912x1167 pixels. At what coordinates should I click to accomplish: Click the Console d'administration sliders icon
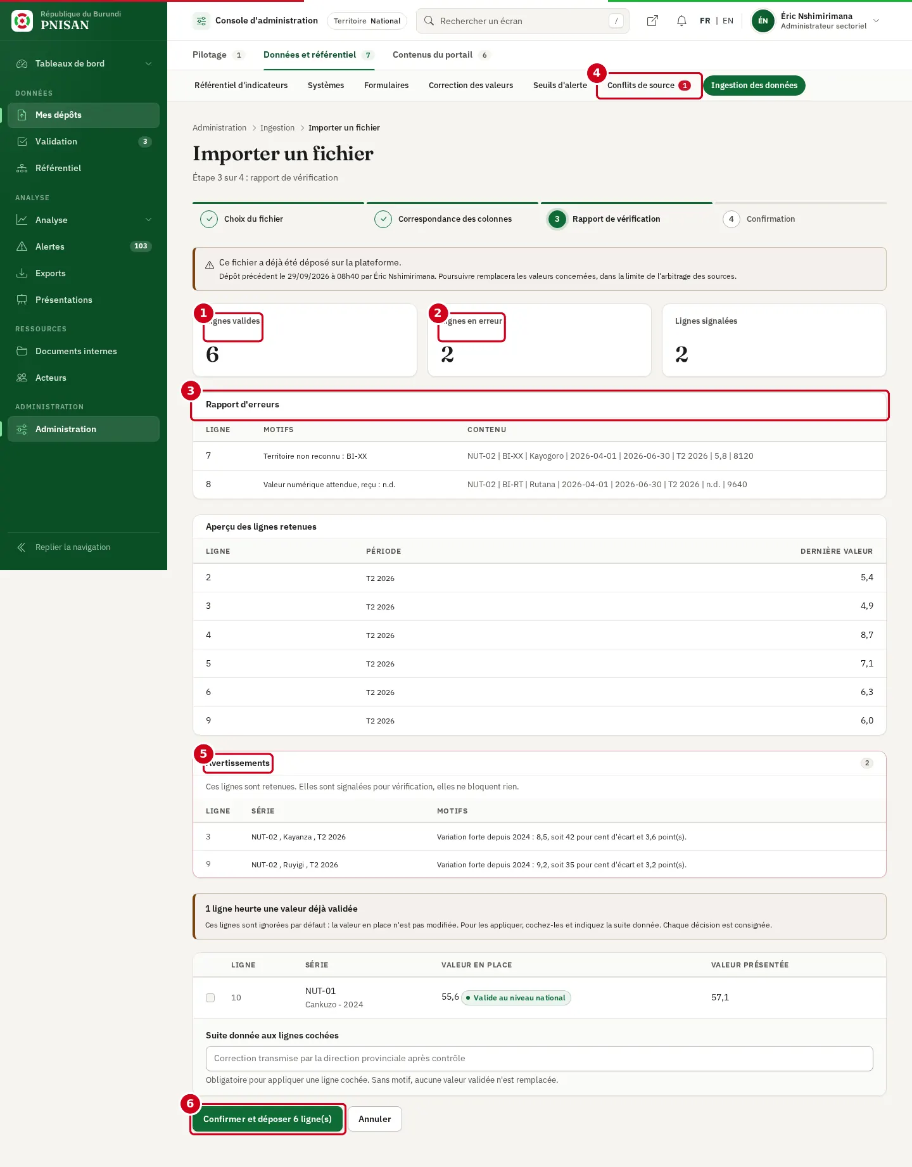(x=201, y=21)
